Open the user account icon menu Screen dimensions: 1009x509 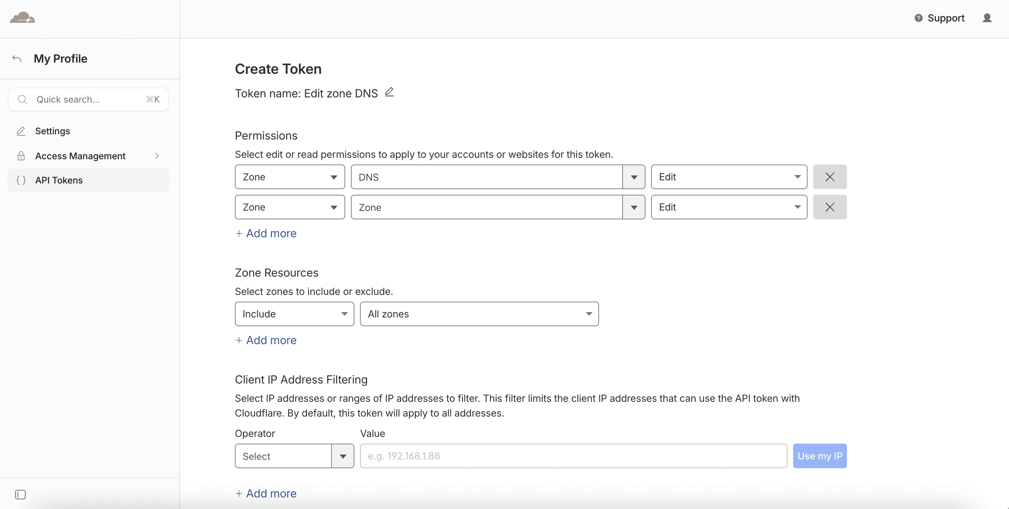pos(987,18)
